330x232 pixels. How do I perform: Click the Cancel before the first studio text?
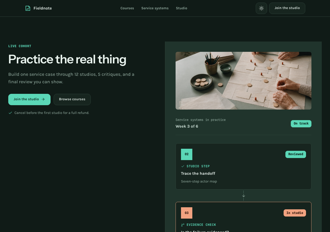[x=52, y=113]
